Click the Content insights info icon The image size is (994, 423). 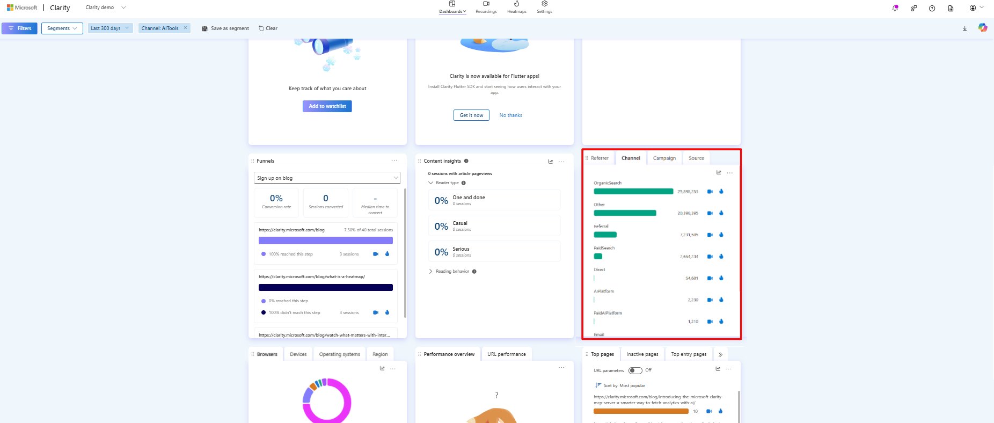click(x=466, y=161)
